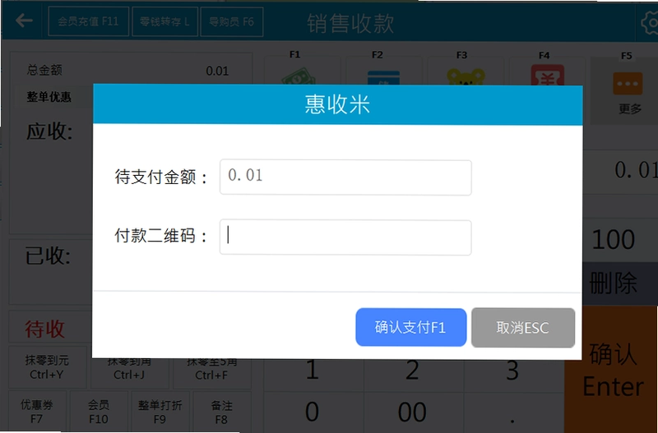The width and height of the screenshot is (658, 433).
Task: Open 备注 F8
Action: [x=221, y=412]
